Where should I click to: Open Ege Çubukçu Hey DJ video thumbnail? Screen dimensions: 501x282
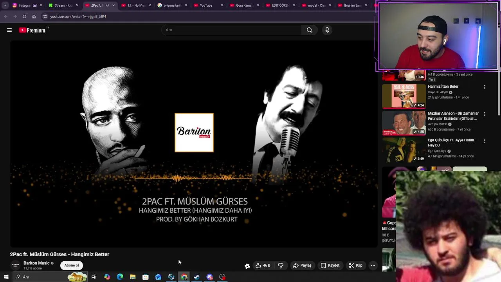(404, 150)
